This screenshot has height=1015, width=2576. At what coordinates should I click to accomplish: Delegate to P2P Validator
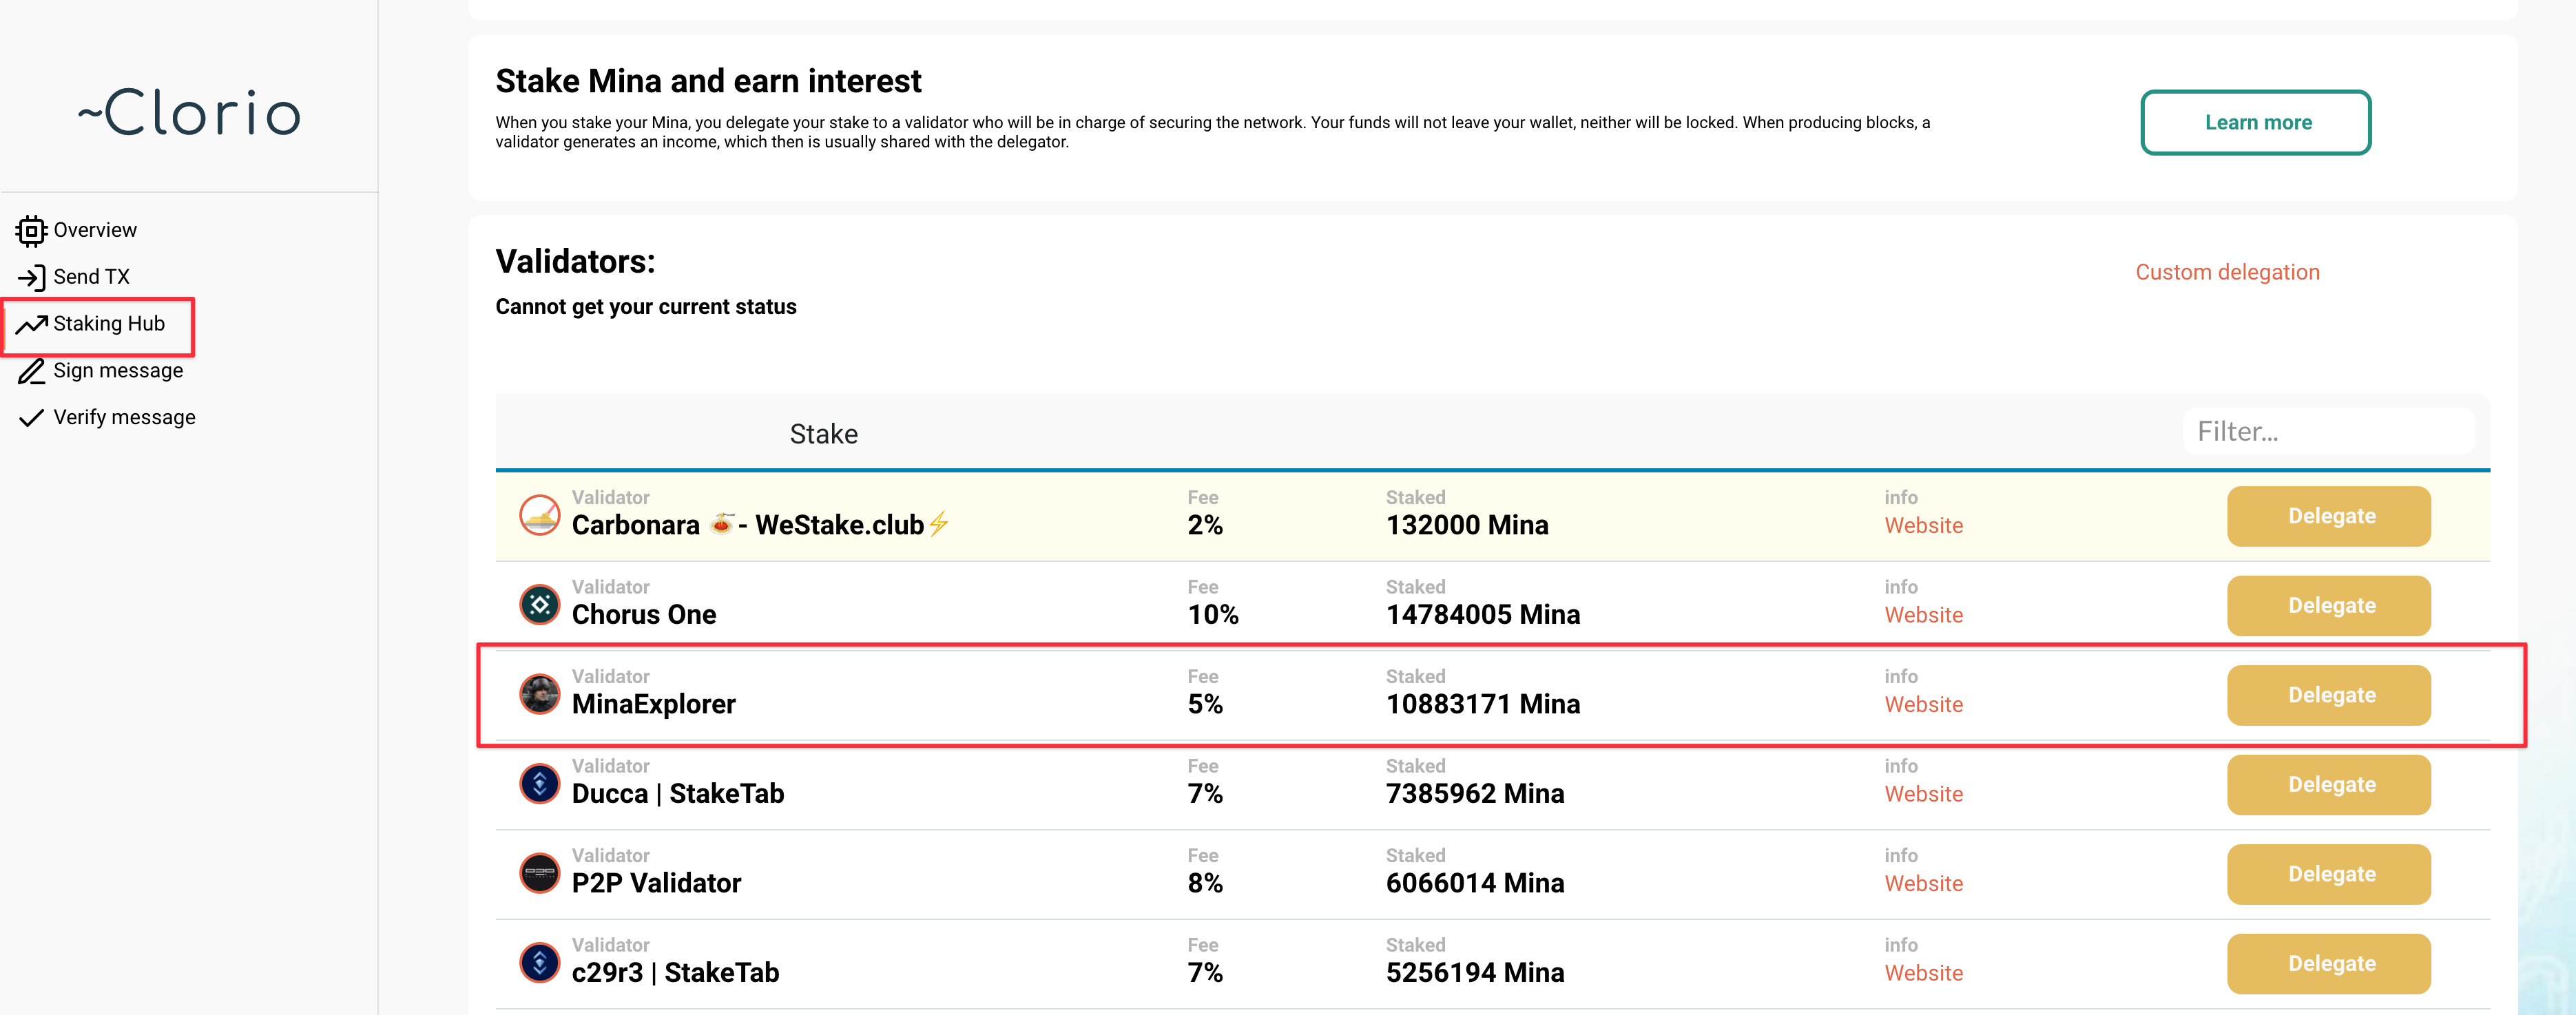coord(2329,874)
